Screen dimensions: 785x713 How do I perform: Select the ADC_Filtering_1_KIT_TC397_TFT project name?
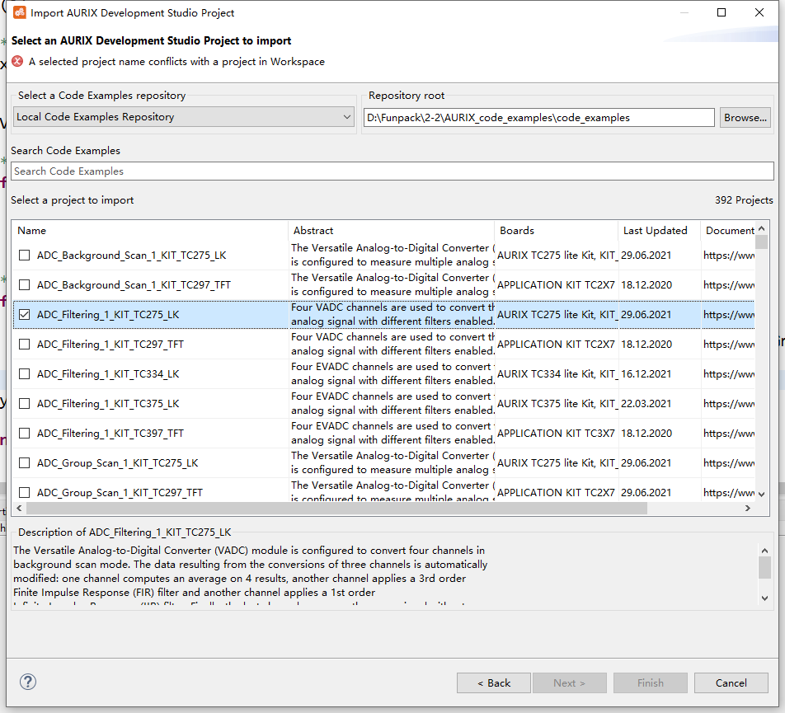pyautogui.click(x=110, y=434)
